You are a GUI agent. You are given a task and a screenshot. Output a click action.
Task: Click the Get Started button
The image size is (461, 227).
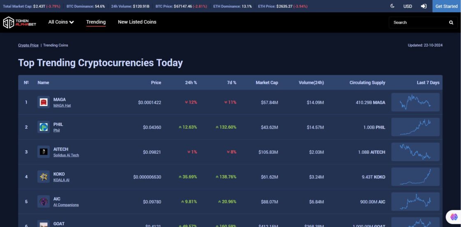click(447, 6)
